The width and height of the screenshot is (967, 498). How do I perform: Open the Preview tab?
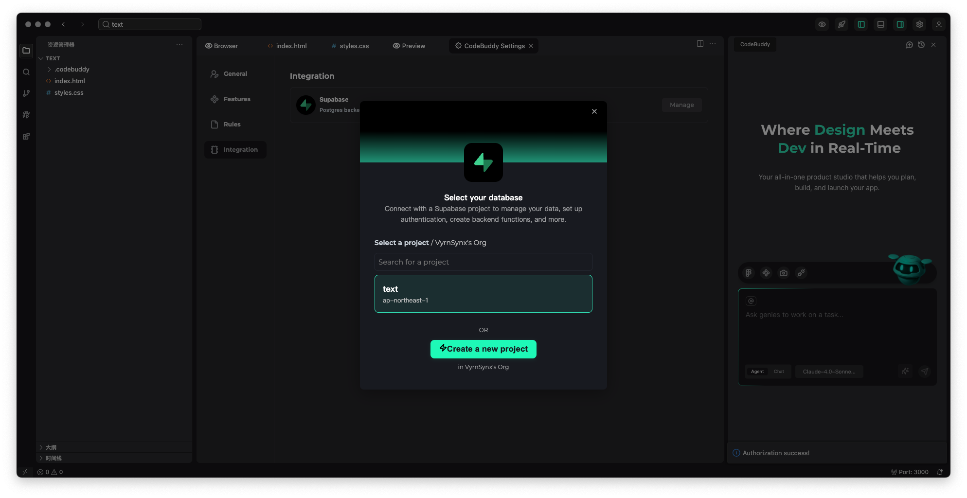[409, 46]
